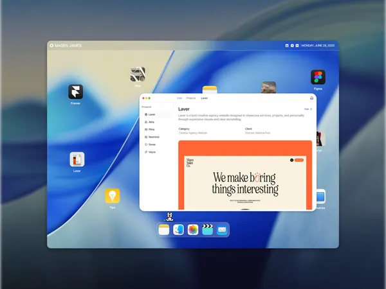Click the Projects sidebar header
Image resolution: width=386 pixels, height=289 pixels.
point(147,107)
